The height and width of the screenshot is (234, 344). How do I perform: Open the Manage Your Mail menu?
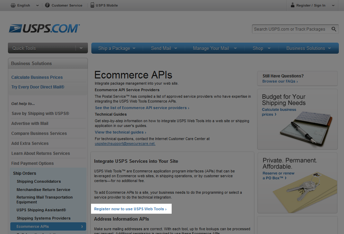coord(214,48)
